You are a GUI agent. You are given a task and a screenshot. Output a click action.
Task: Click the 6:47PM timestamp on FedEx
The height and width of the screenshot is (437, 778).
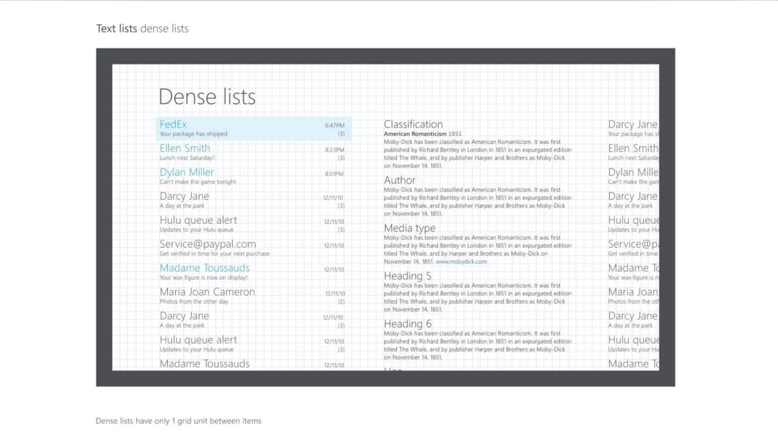(334, 126)
